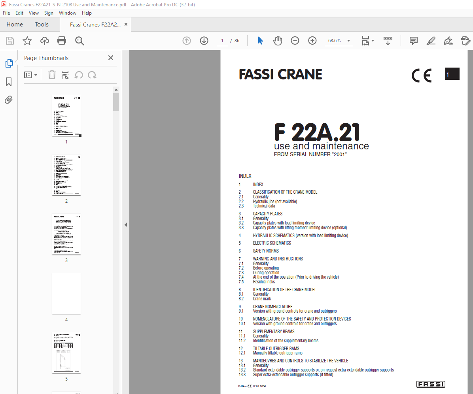Click 'TILTABLE OUTRIGGER RAMS' index entry
Screen dimensions: 473x394
tap(276, 348)
